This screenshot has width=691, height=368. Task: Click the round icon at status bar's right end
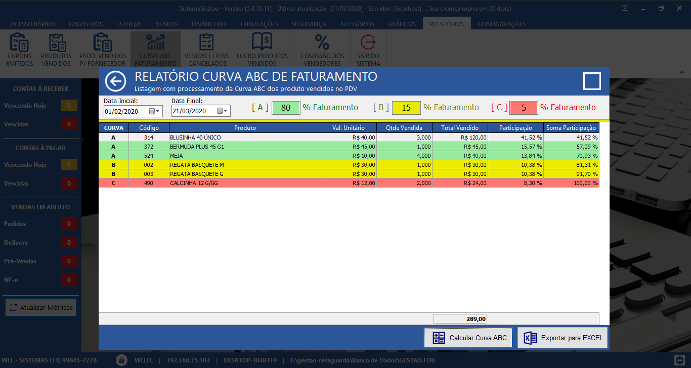[680, 360]
